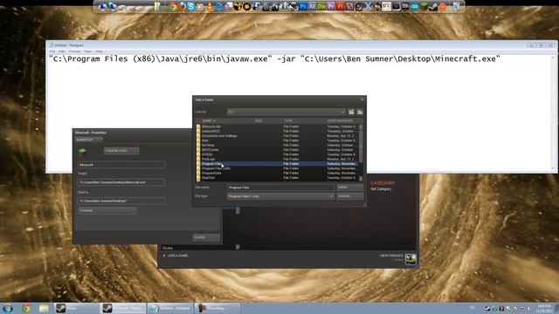Viewport: 559px width, 314px height.
Task: Select the MSOCache folder row
Action: tap(277, 150)
